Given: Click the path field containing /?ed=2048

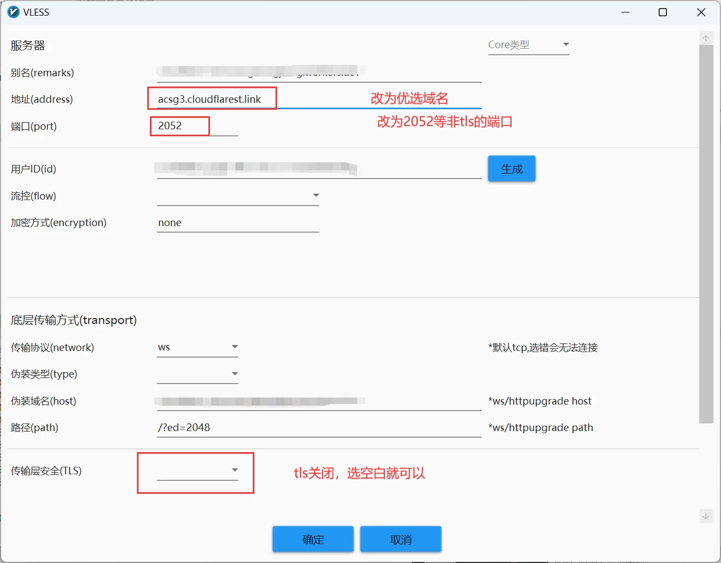Looking at the screenshot, I should 318,427.
